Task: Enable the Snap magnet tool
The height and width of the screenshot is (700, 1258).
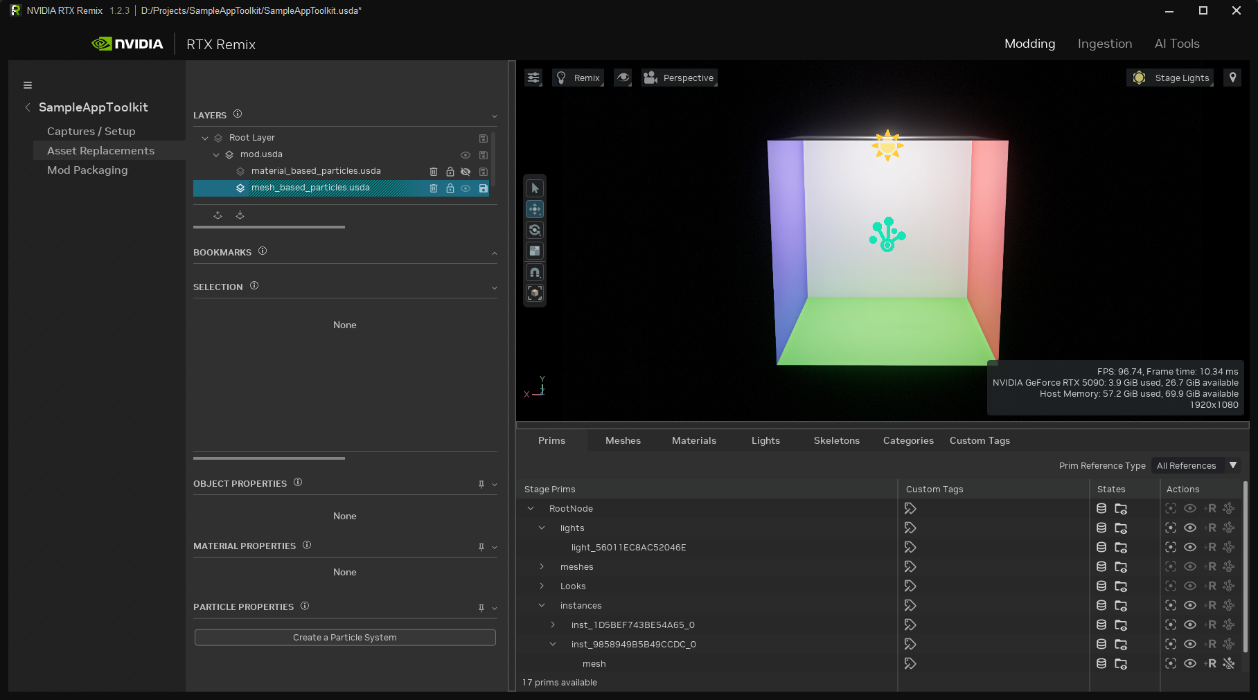Action: (x=534, y=271)
